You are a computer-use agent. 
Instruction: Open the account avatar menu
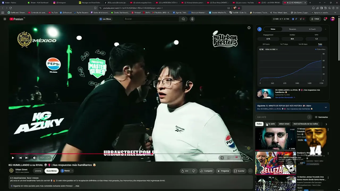(x=333, y=19)
